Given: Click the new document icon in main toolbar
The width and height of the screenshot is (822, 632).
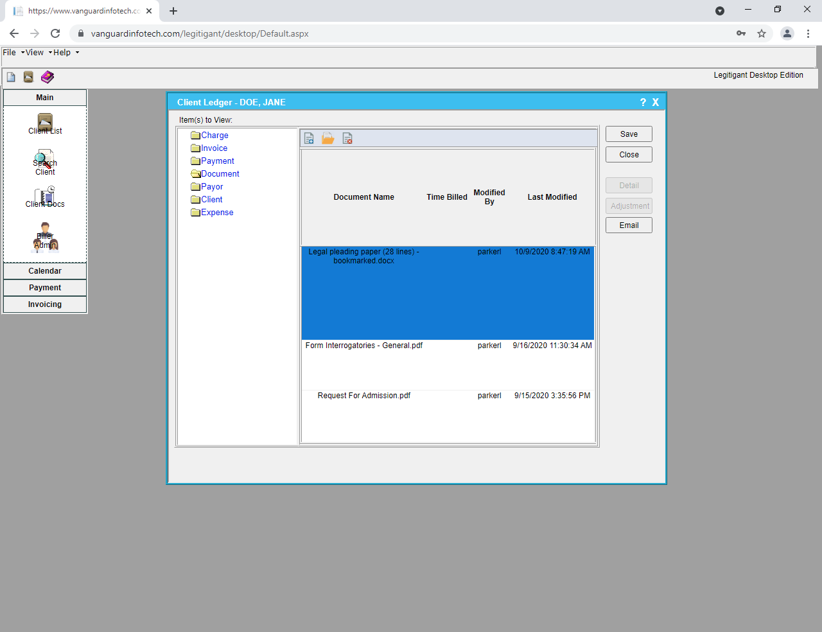Looking at the screenshot, I should [10, 76].
